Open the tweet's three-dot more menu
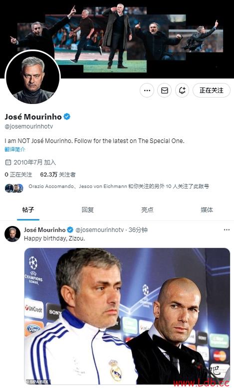234x388 pixels. [x=227, y=230]
